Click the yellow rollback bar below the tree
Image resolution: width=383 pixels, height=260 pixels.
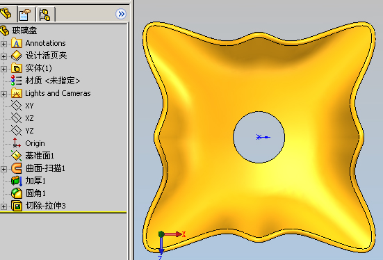(63, 212)
